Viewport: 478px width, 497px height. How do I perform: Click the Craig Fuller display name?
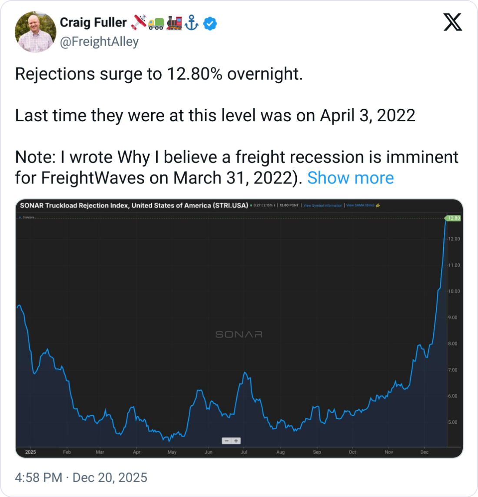[93, 23]
